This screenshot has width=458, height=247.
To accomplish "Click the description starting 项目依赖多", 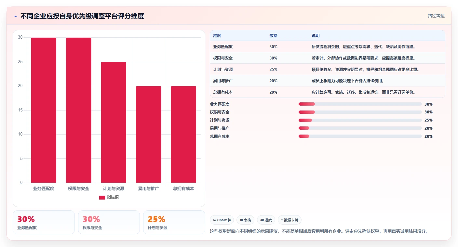I will (366, 70).
